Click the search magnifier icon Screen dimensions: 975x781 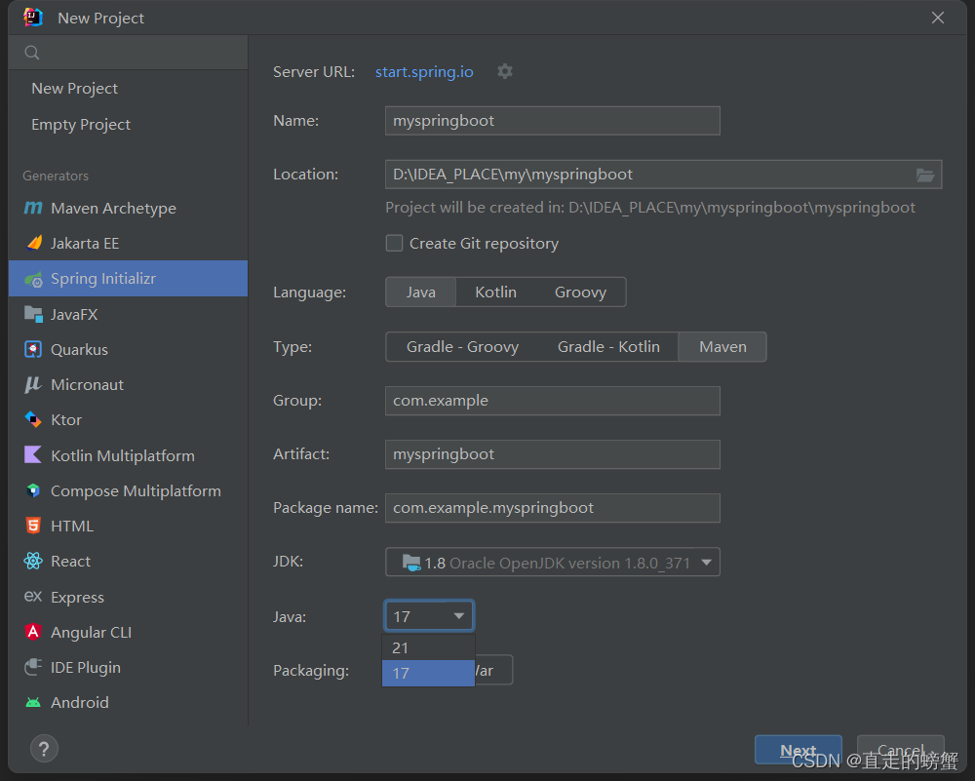pyautogui.click(x=32, y=53)
